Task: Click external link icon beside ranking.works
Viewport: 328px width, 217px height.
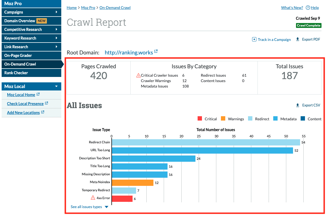Action: [x=156, y=51]
